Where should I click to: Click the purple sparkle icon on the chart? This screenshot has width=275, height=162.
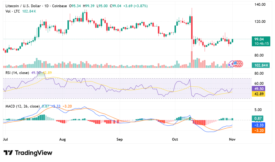[x=229, y=65]
